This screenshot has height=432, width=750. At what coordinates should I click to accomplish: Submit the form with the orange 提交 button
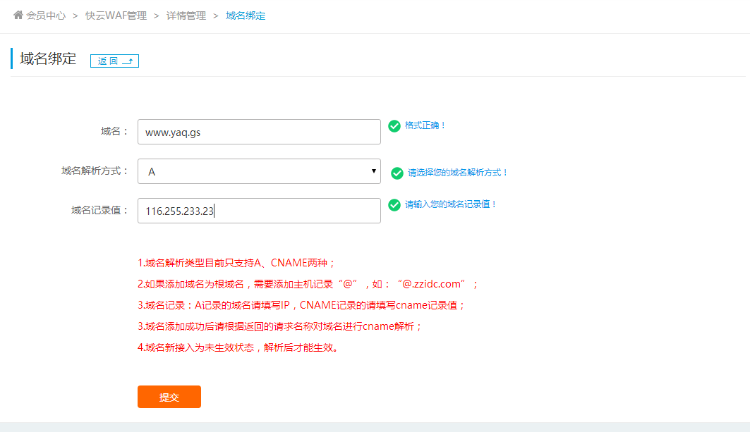pos(169,397)
